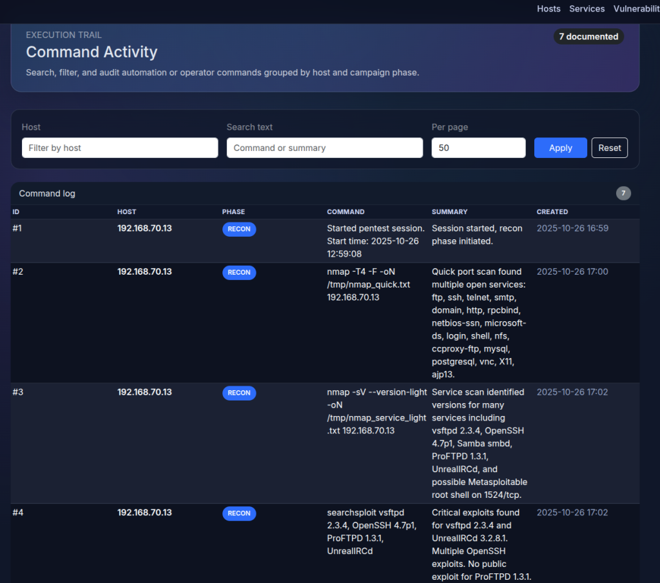Screen dimensions: 660x583
Task: Click row ID #3 in command log
Action: tap(18, 392)
